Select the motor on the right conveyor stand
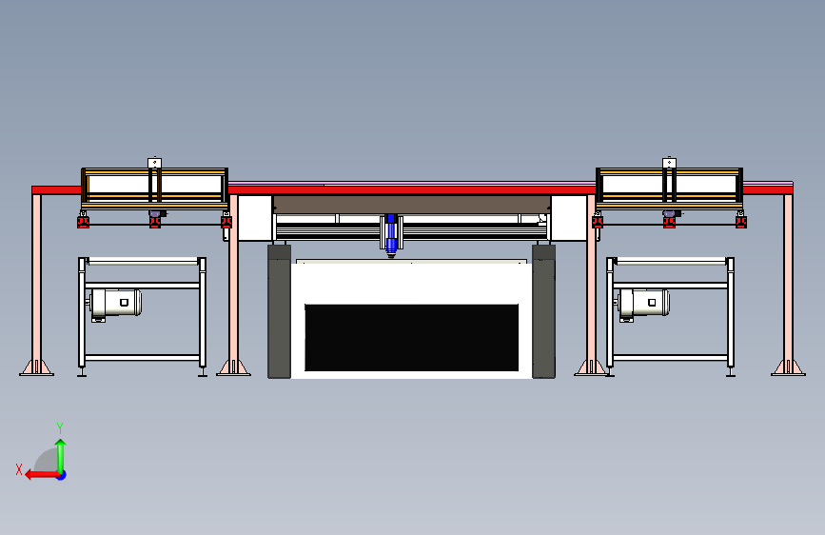The image size is (825, 535). point(643,304)
